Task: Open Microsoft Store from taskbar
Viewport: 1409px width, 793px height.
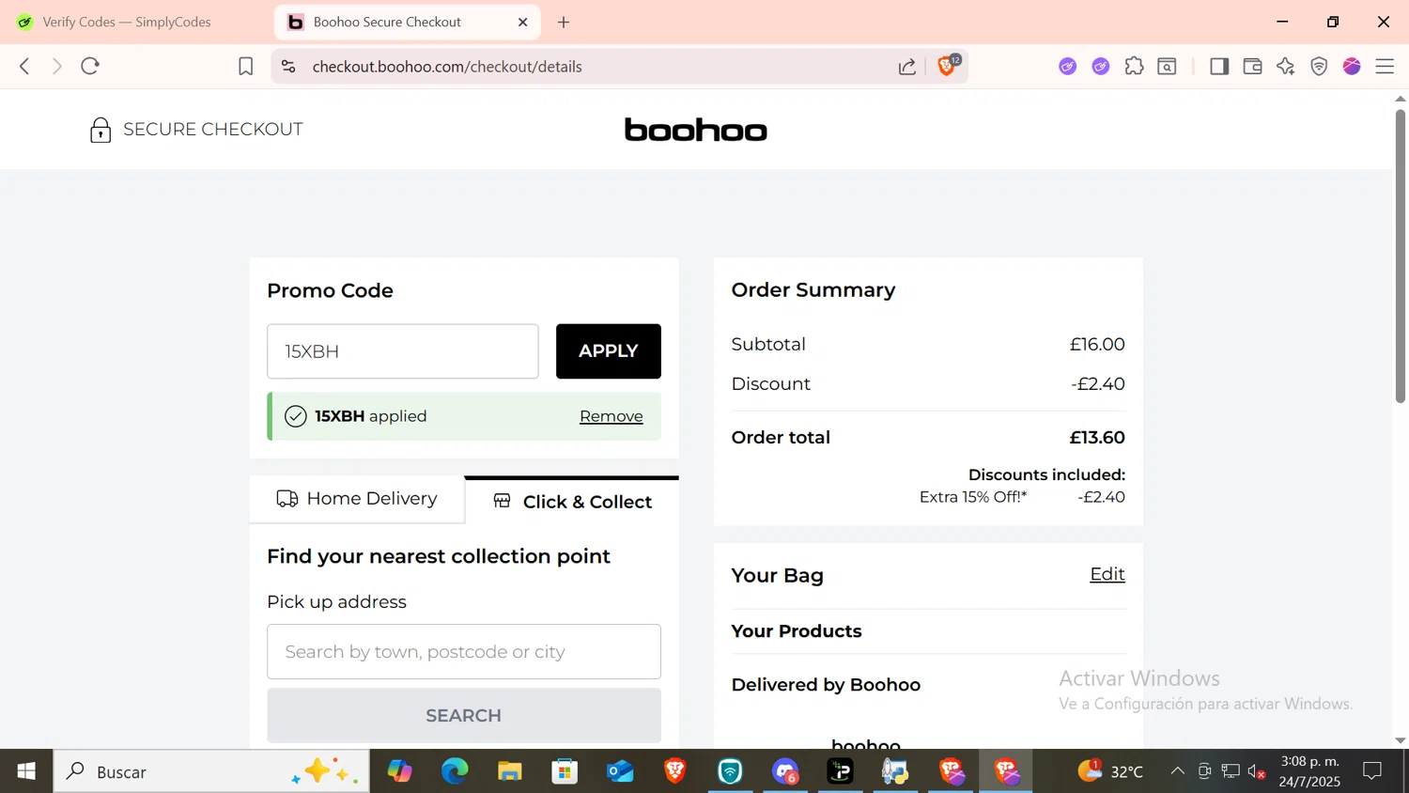Action: (x=565, y=771)
